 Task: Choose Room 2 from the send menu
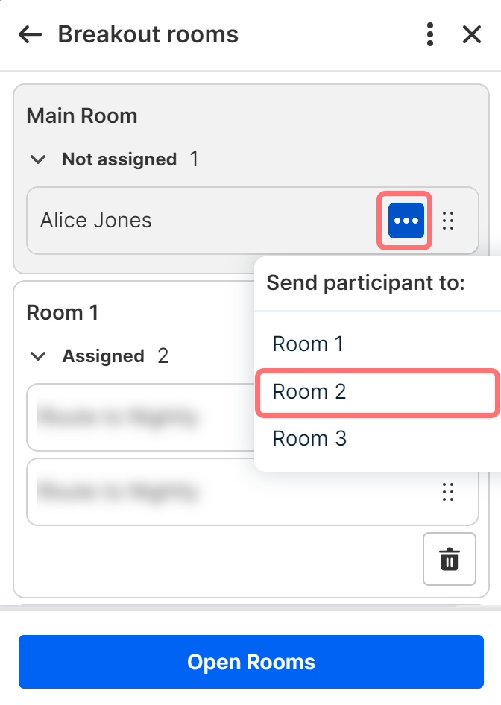pyautogui.click(x=309, y=392)
